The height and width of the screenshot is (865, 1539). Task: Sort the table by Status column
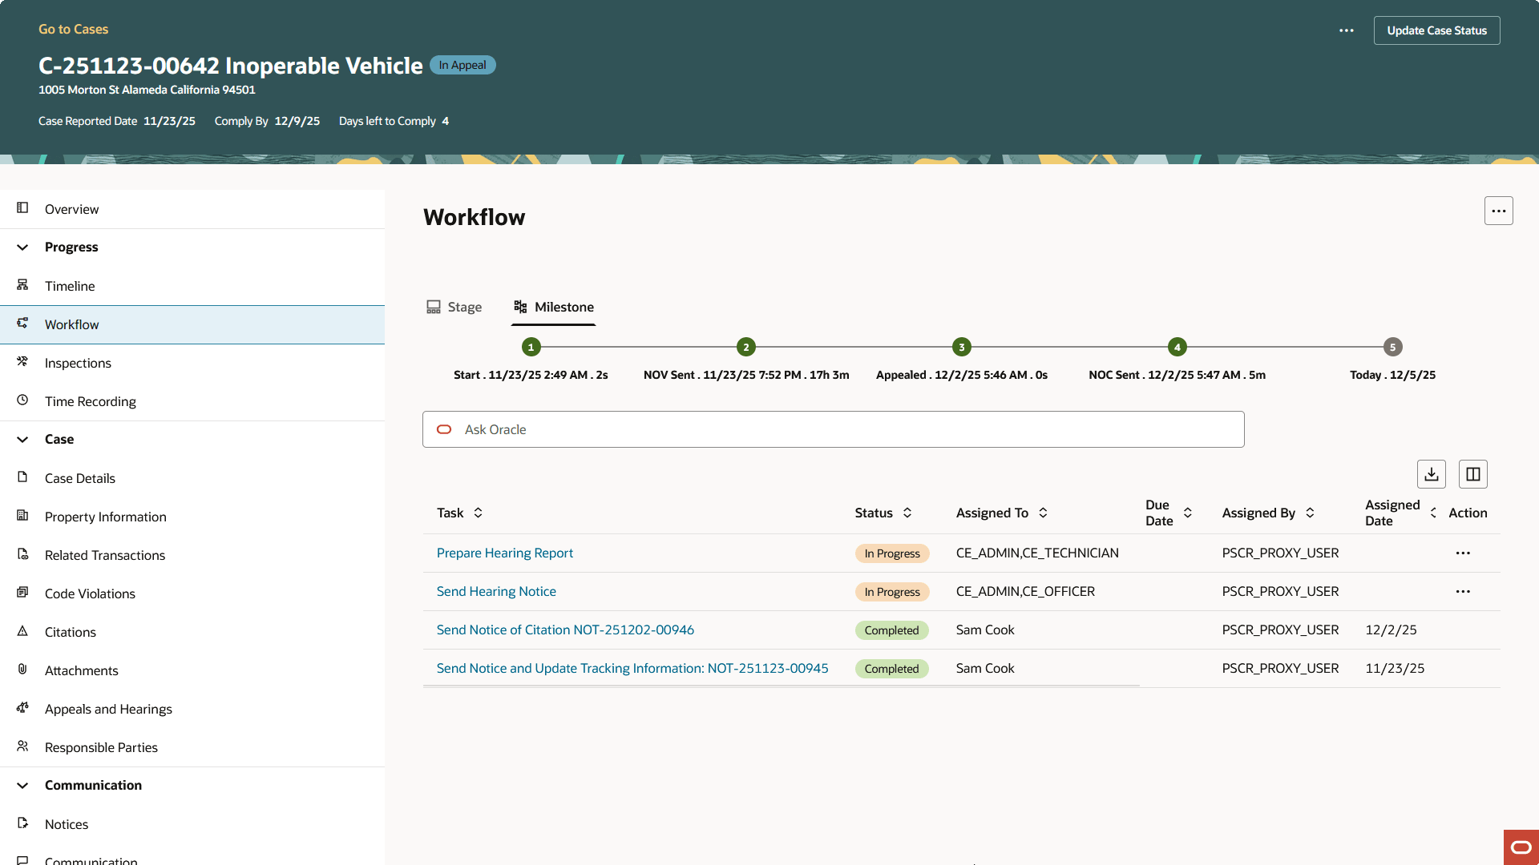click(907, 513)
